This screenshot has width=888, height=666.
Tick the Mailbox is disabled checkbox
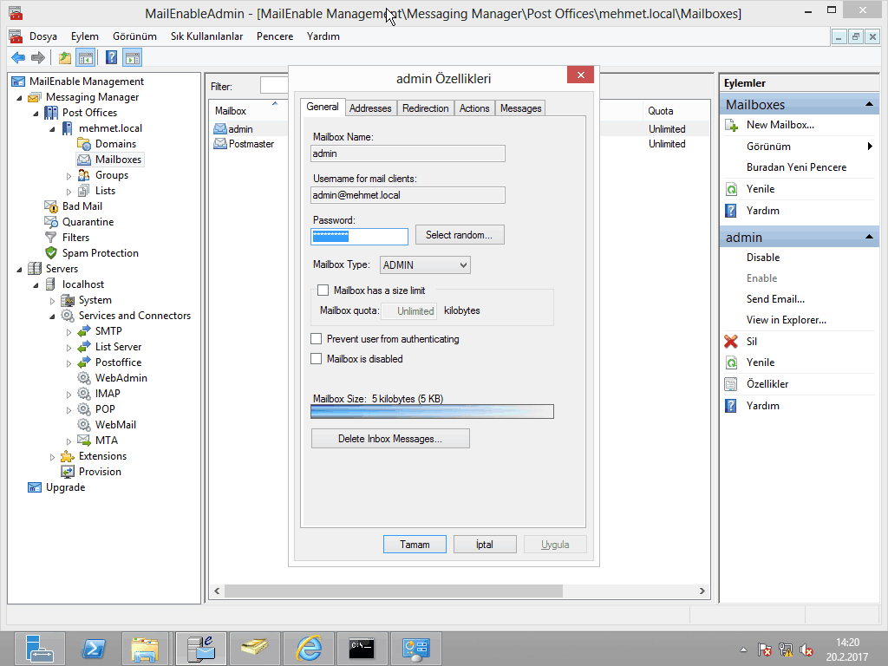(x=317, y=358)
